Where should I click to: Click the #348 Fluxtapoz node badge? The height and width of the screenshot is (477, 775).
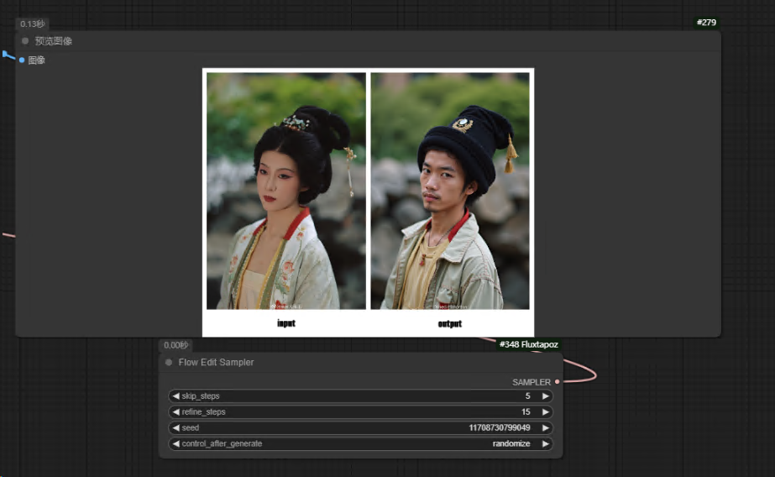(528, 344)
